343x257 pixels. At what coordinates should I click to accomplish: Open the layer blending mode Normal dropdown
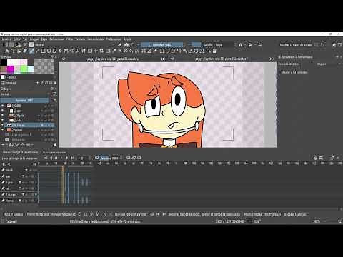point(26,94)
